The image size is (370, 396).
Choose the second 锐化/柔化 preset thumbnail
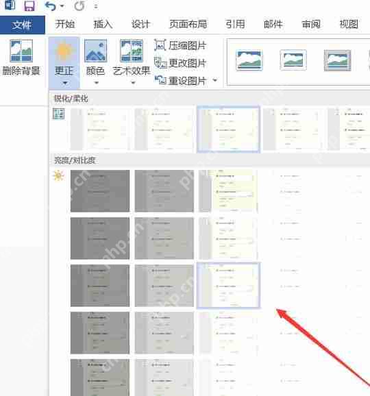tap(164, 129)
